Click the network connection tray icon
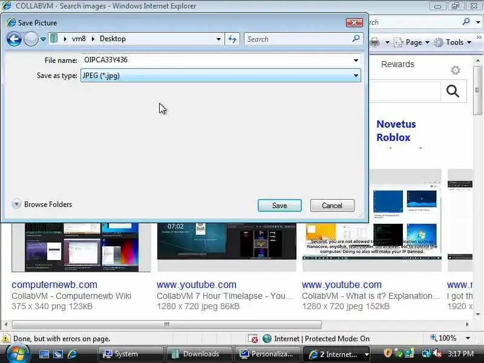The height and width of the screenshot is (363, 484). (427, 353)
